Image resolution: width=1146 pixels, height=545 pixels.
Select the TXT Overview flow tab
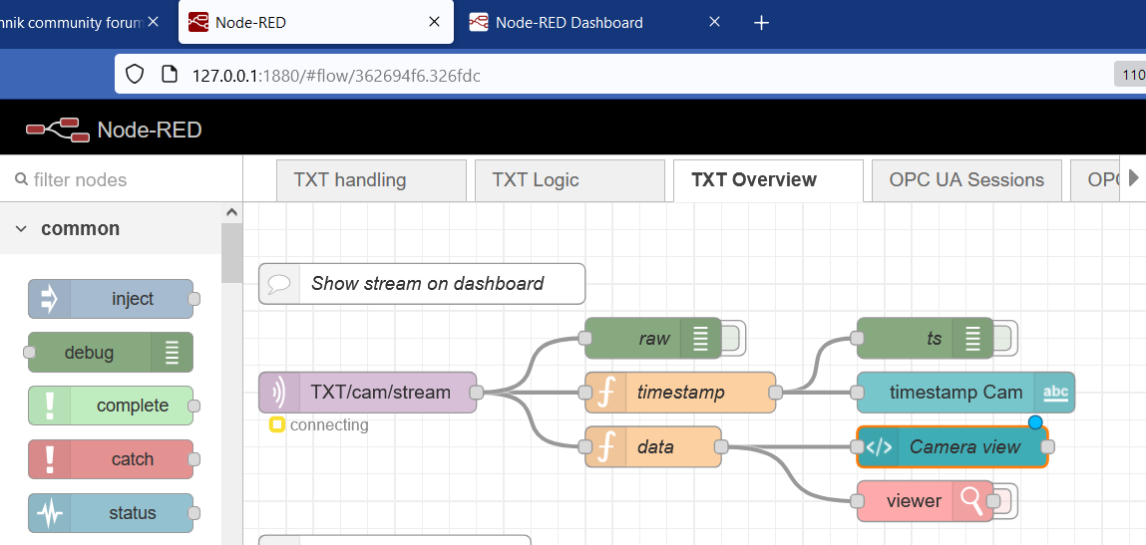point(768,179)
